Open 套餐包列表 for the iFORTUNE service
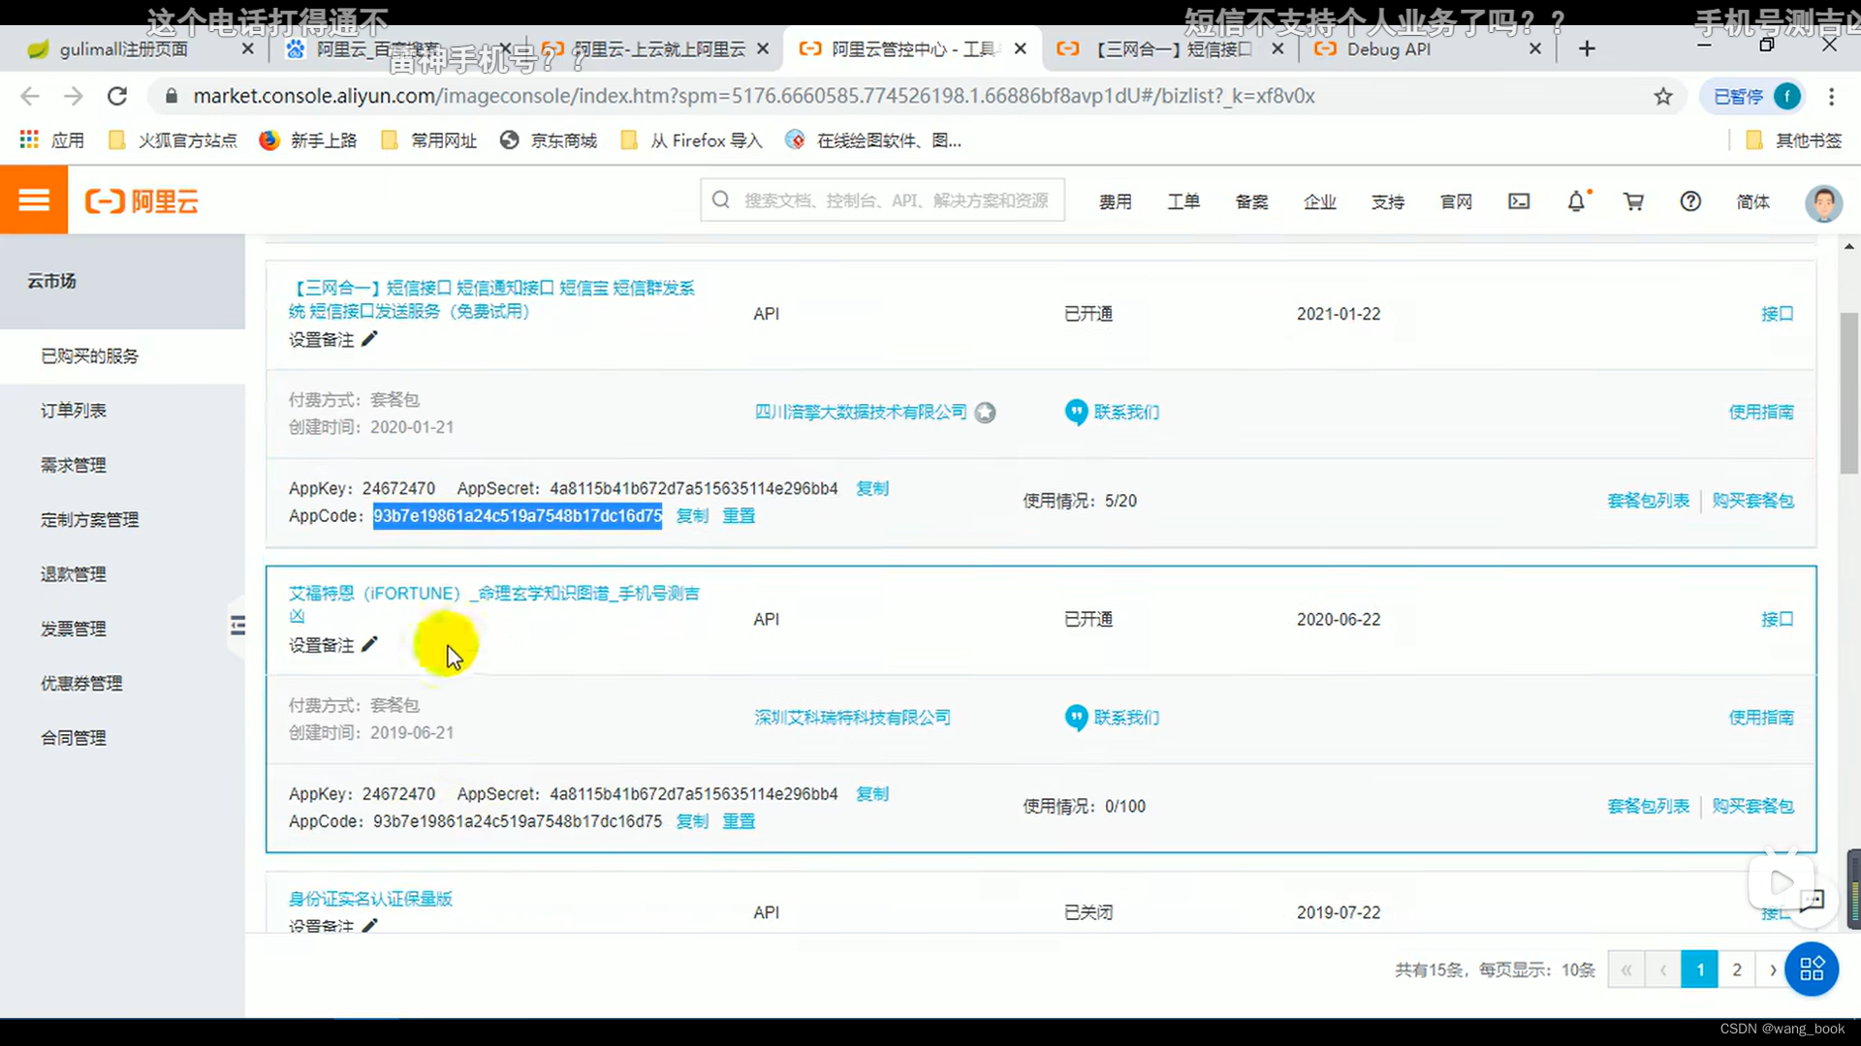The image size is (1861, 1046). 1648,806
